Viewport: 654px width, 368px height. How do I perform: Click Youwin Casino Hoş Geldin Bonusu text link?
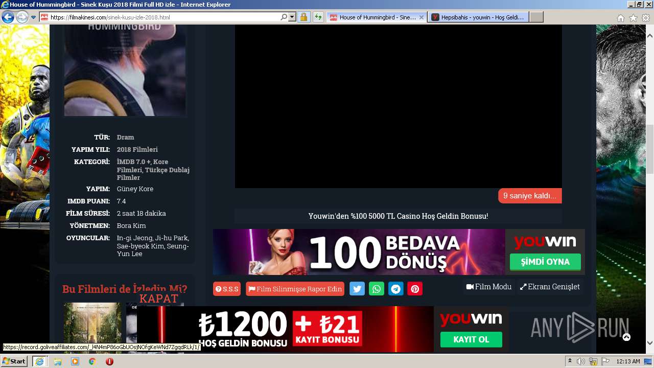pyautogui.click(x=398, y=216)
